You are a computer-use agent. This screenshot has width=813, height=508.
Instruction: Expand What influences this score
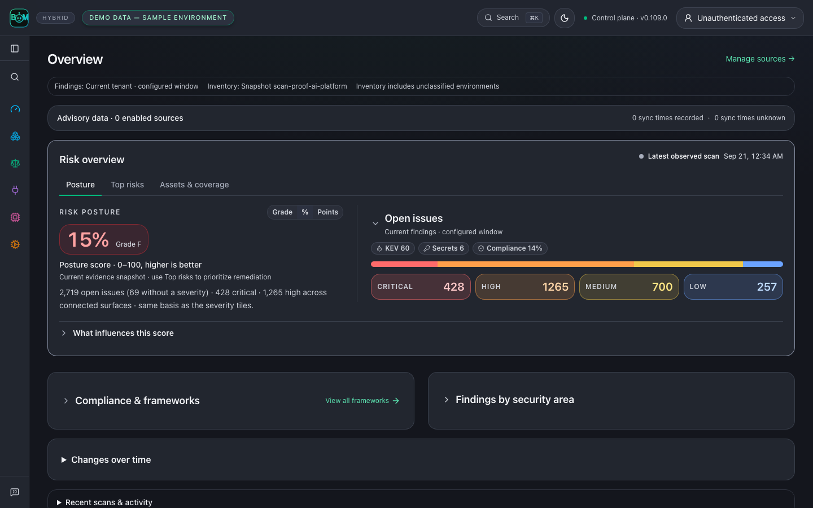pyautogui.click(x=117, y=333)
